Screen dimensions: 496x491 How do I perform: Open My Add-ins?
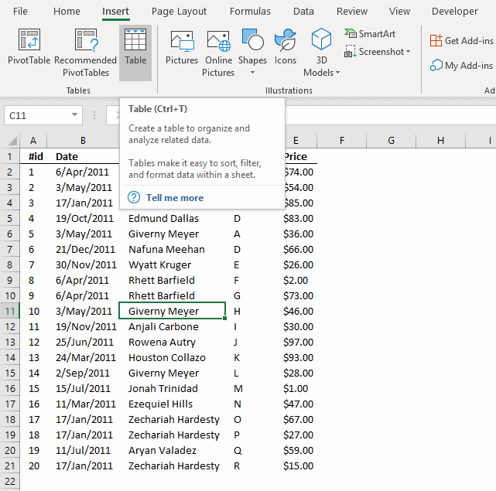click(x=462, y=66)
